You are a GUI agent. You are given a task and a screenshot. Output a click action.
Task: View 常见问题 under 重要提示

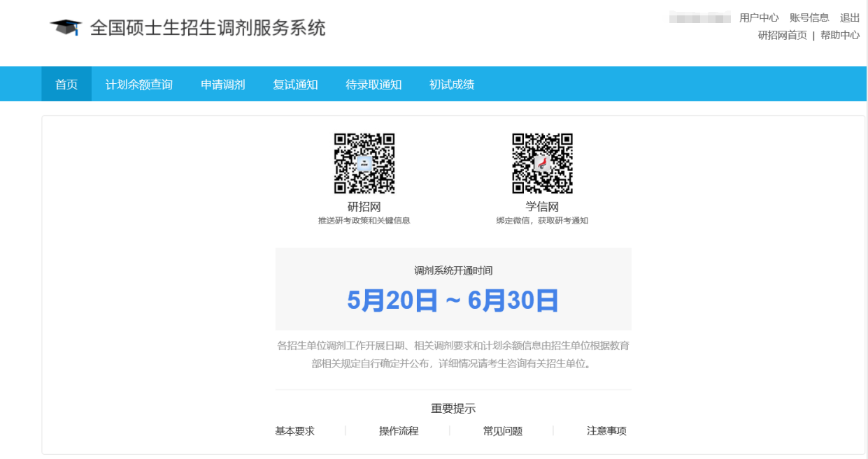pyautogui.click(x=503, y=431)
